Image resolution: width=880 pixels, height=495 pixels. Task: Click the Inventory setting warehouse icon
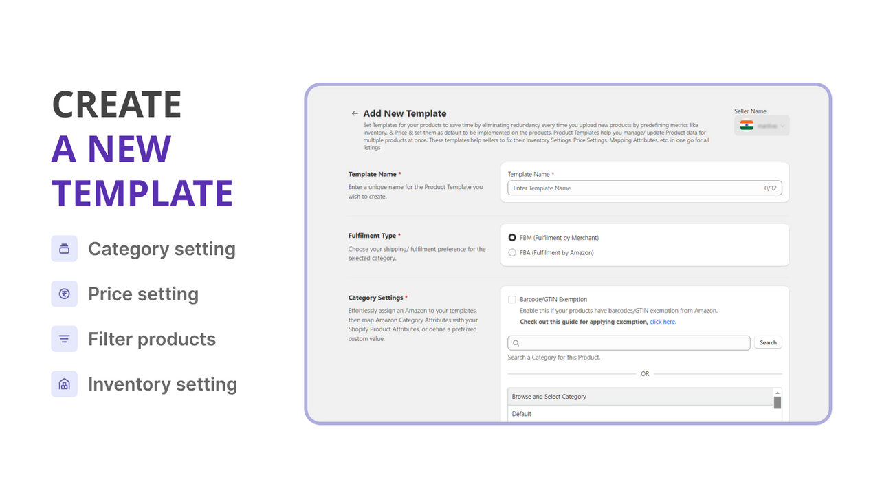64,384
